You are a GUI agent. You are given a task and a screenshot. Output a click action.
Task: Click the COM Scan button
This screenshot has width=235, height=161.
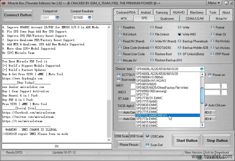pos(122,136)
